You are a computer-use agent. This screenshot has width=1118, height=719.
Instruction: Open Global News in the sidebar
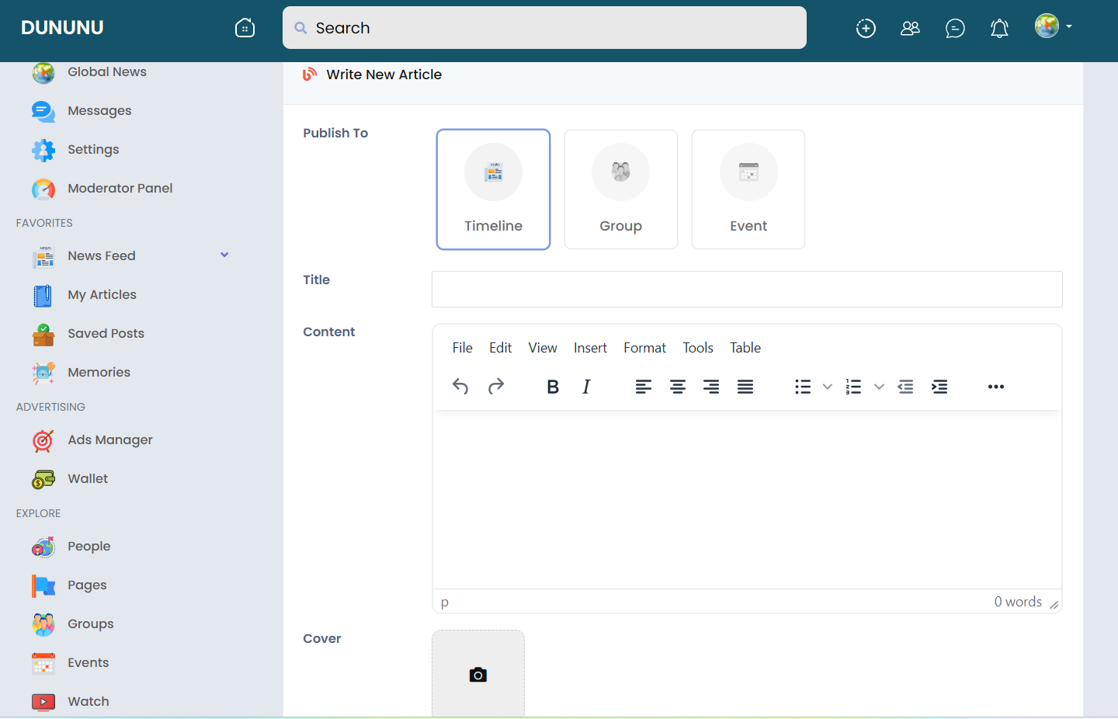tap(107, 71)
